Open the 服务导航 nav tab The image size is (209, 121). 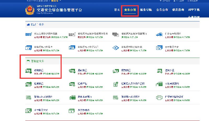pos(146,10)
